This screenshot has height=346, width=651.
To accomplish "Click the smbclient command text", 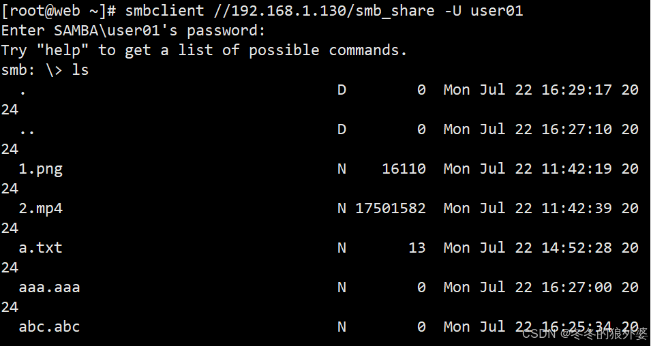I will (165, 10).
